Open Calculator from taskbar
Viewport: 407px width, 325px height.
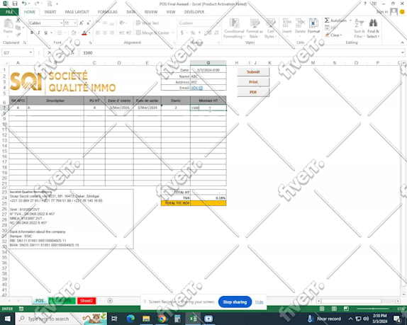tap(177, 319)
